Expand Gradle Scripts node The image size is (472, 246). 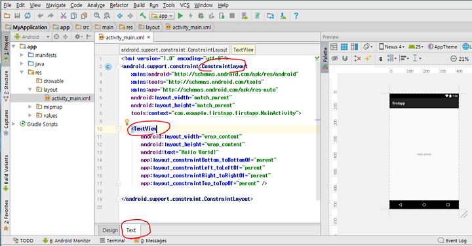click(14, 124)
